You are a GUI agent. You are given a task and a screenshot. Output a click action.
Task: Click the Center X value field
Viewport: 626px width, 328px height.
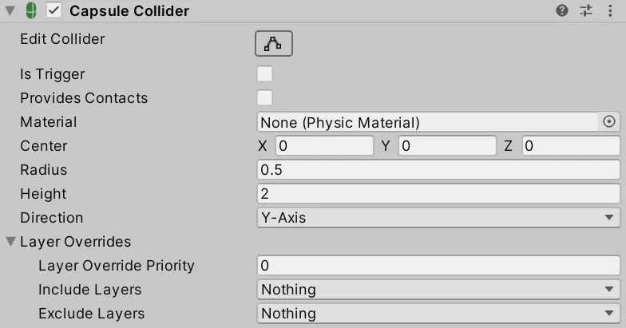tap(324, 145)
